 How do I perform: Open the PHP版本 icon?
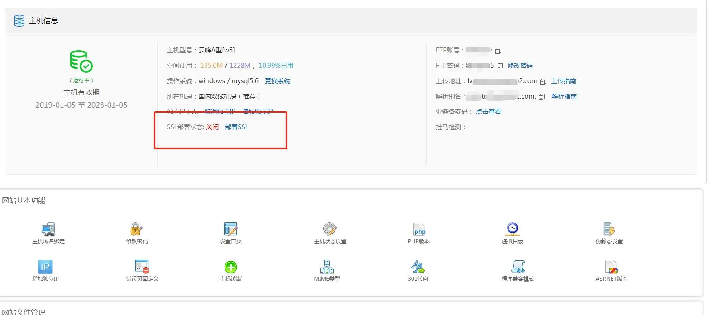coord(419,229)
